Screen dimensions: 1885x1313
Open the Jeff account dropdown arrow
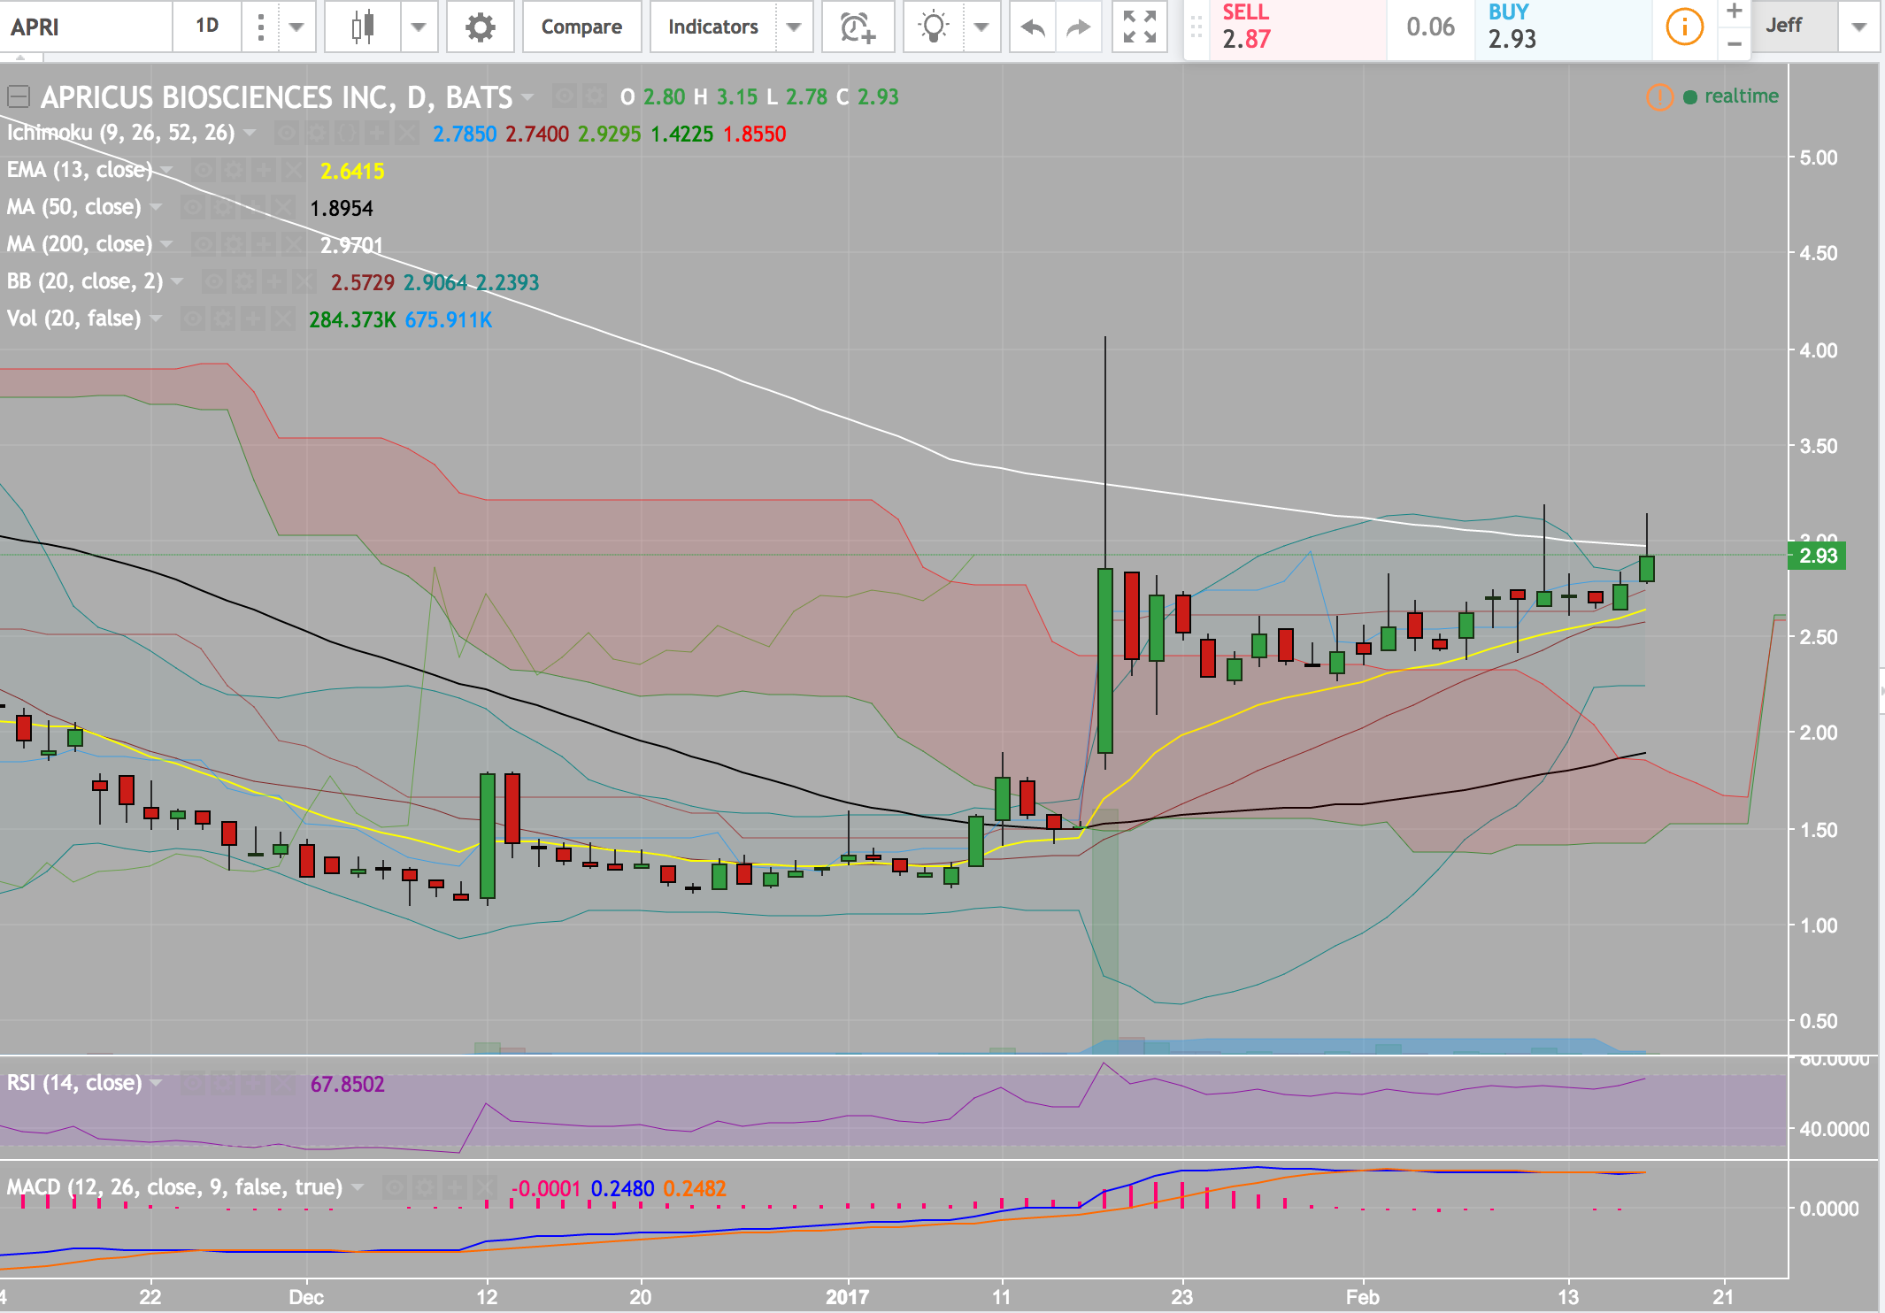coord(1859,27)
